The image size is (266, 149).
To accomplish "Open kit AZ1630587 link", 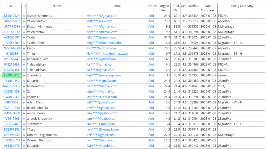I will 12,37.
